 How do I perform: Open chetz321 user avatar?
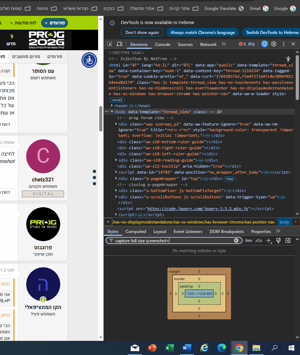tap(43, 156)
